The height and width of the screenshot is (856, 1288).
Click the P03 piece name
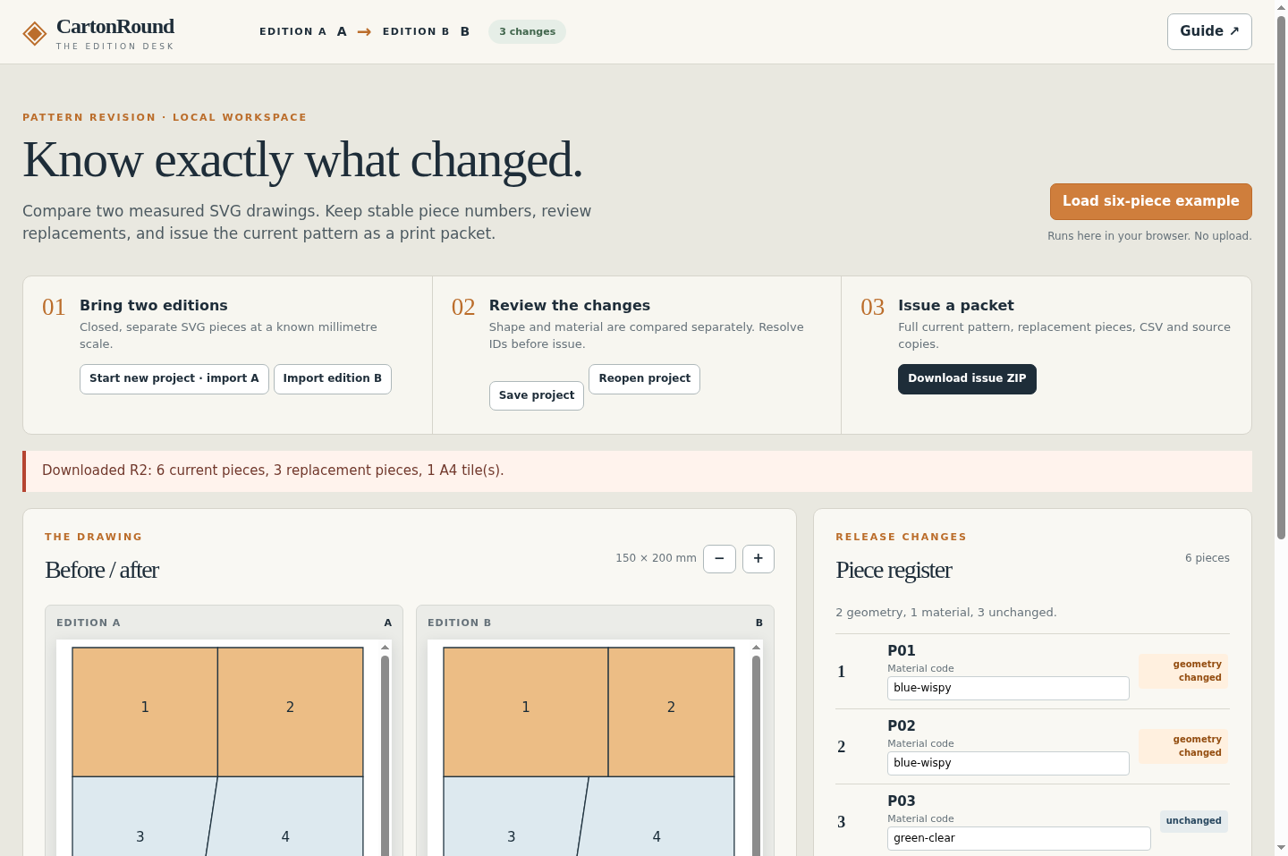tap(902, 801)
